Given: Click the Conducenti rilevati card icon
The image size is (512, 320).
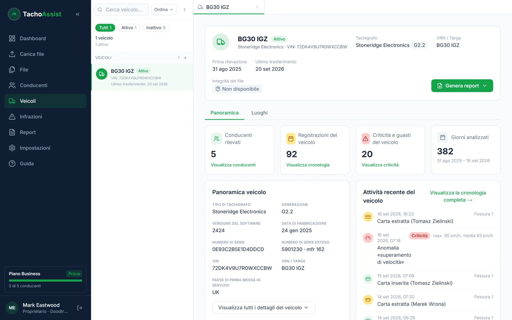Looking at the screenshot, I should pyautogui.click(x=217, y=139).
